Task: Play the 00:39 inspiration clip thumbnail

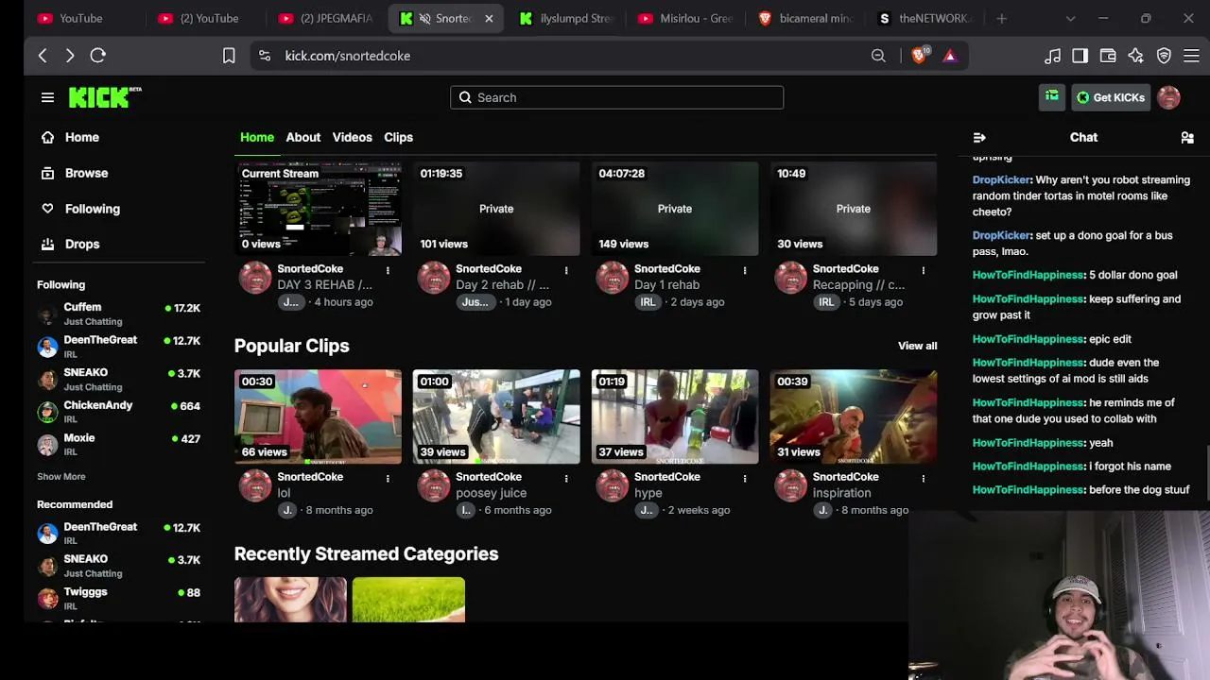Action: pos(854,416)
